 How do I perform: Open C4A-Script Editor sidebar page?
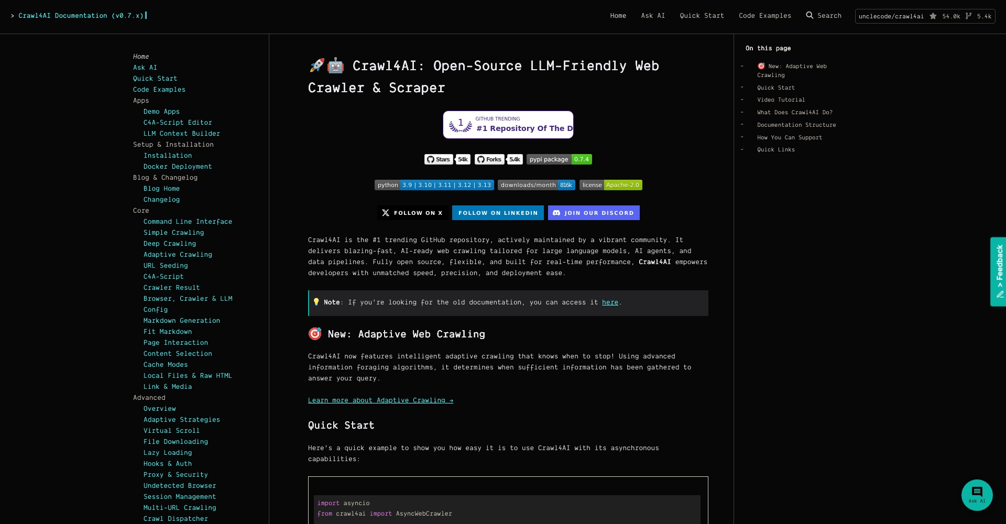tap(178, 123)
